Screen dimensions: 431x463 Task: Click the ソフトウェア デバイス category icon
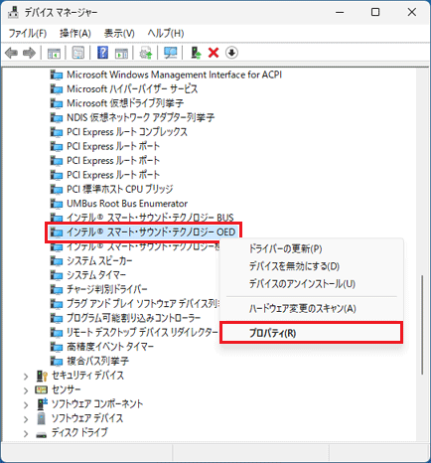click(42, 418)
